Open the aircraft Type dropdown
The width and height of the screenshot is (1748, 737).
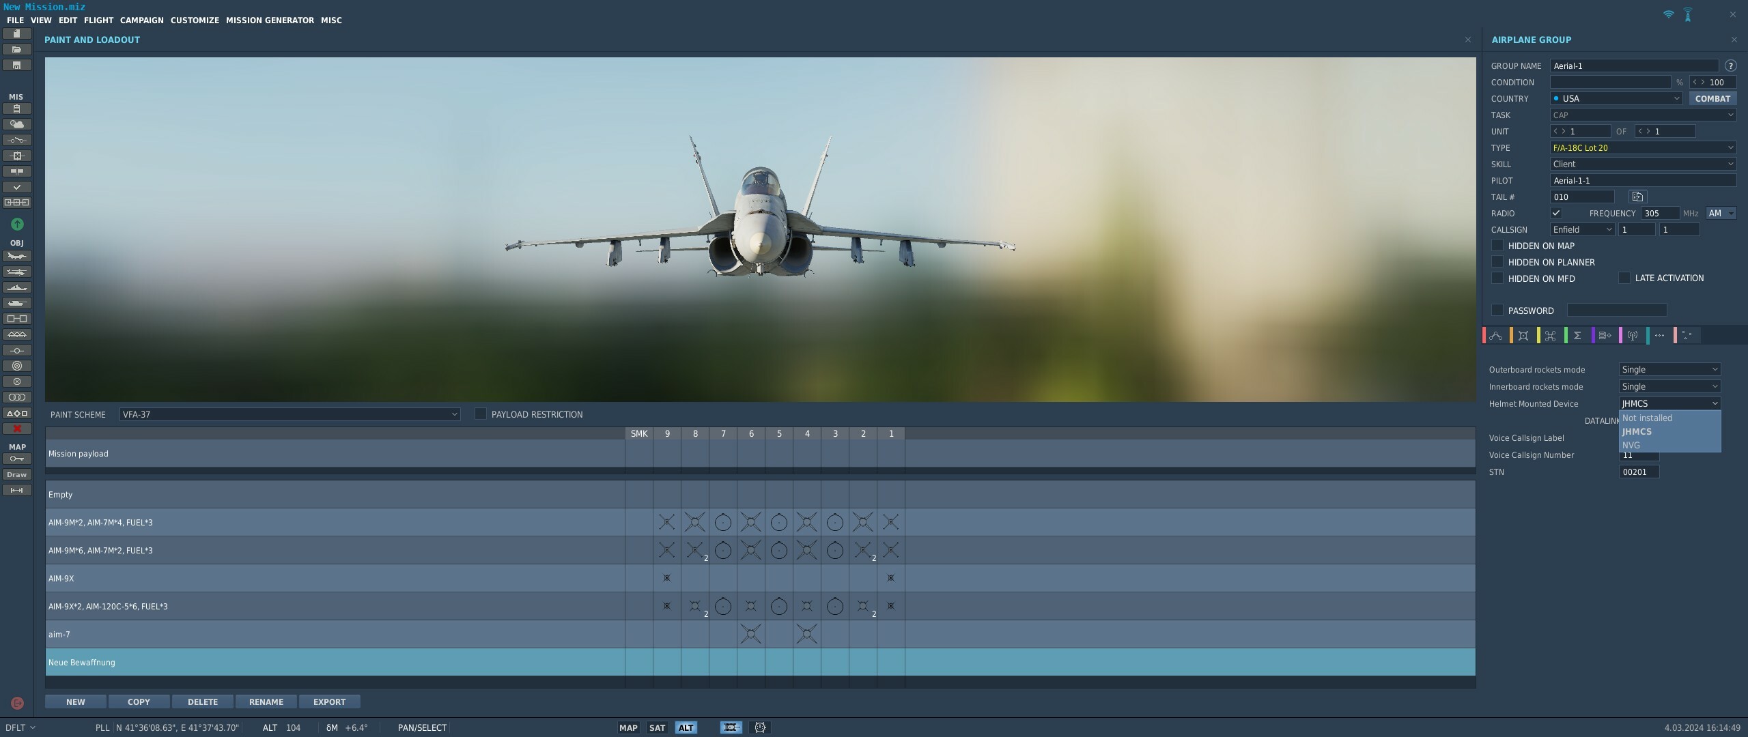(1643, 147)
